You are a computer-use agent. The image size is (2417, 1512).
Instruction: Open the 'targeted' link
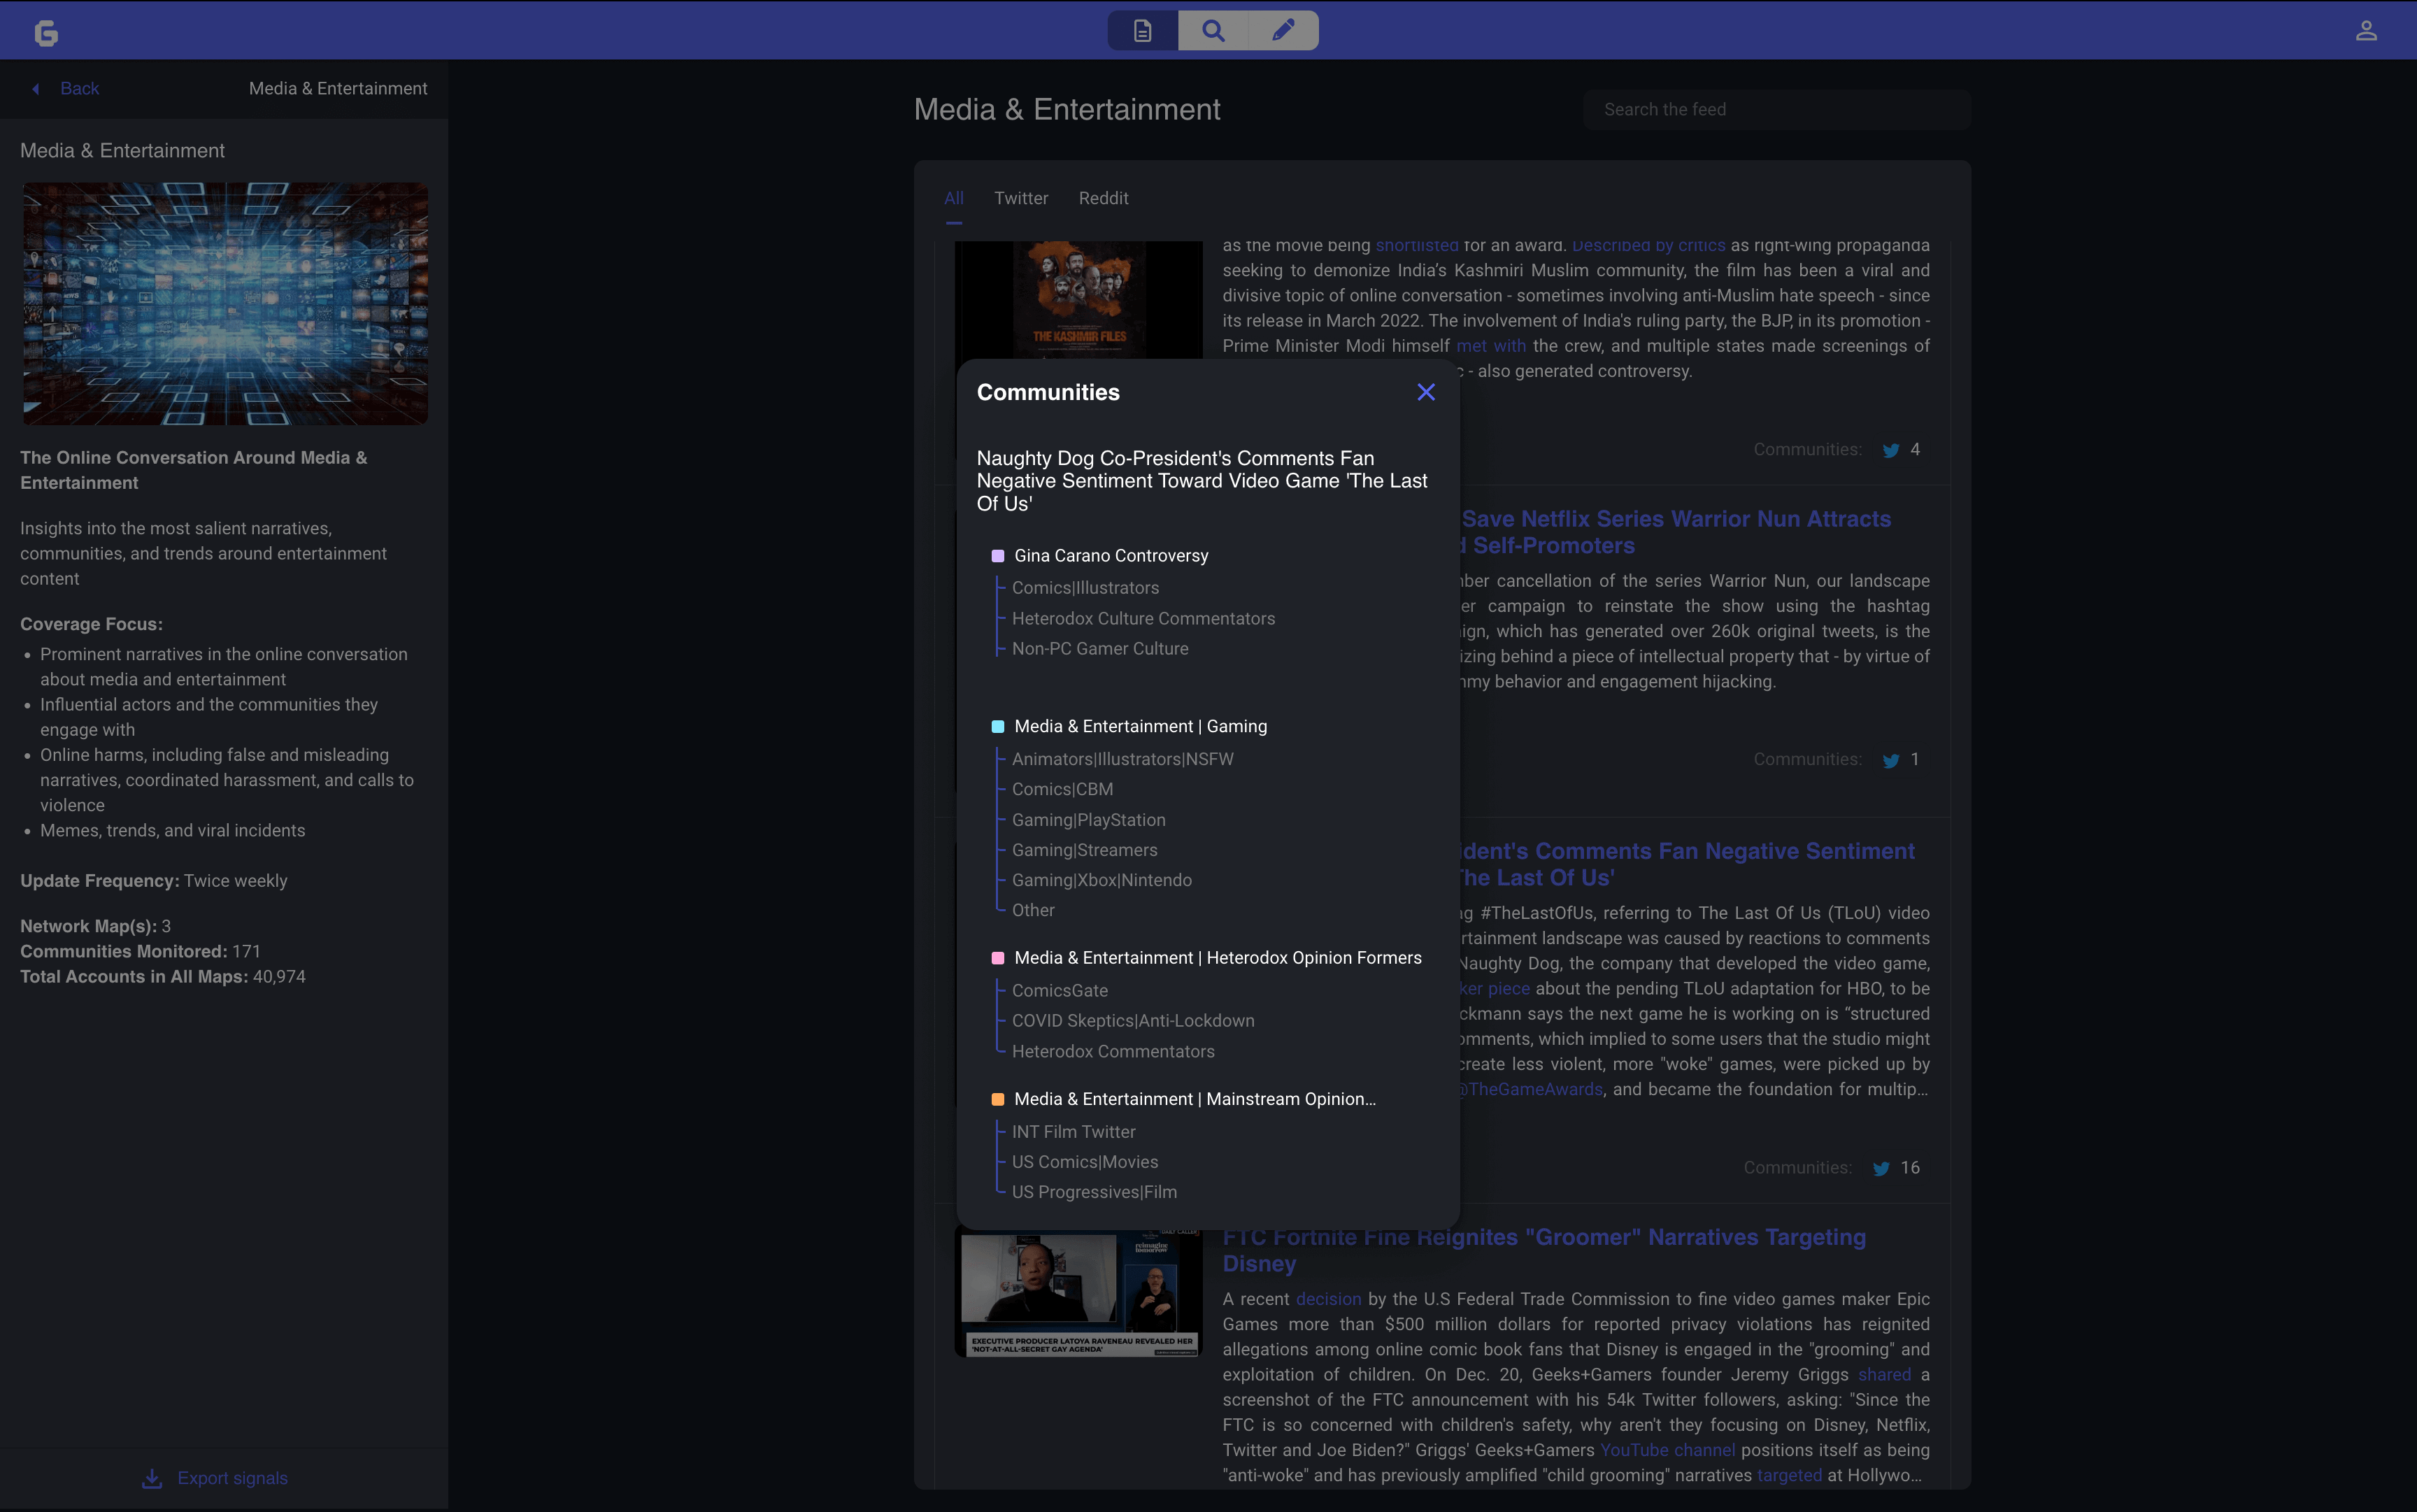1789,1475
